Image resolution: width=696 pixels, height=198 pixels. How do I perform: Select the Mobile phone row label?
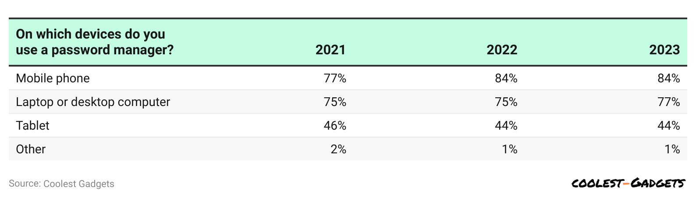point(53,78)
